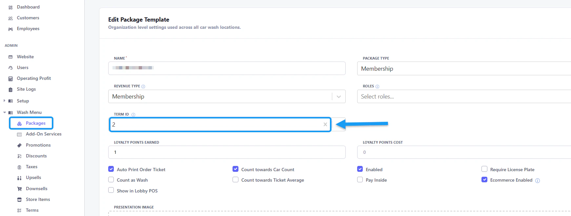Click the Term ID info icon
571x216 pixels.
tap(133, 115)
